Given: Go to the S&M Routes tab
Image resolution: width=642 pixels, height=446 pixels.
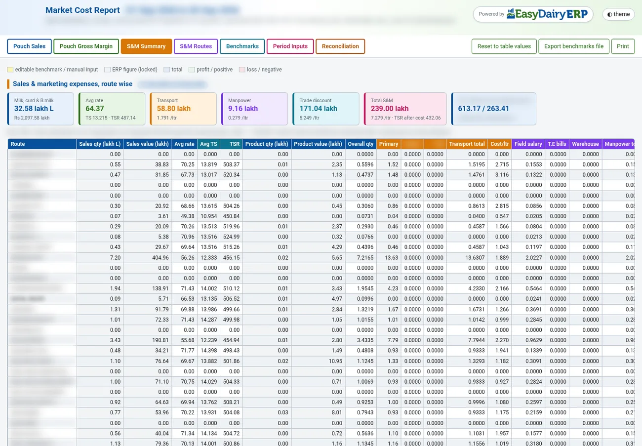Looking at the screenshot, I should click(196, 46).
